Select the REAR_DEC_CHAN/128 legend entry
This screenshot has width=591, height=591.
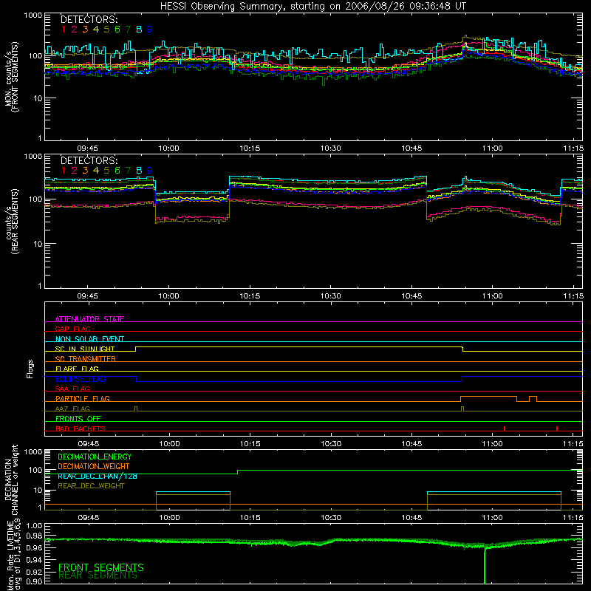tap(98, 476)
